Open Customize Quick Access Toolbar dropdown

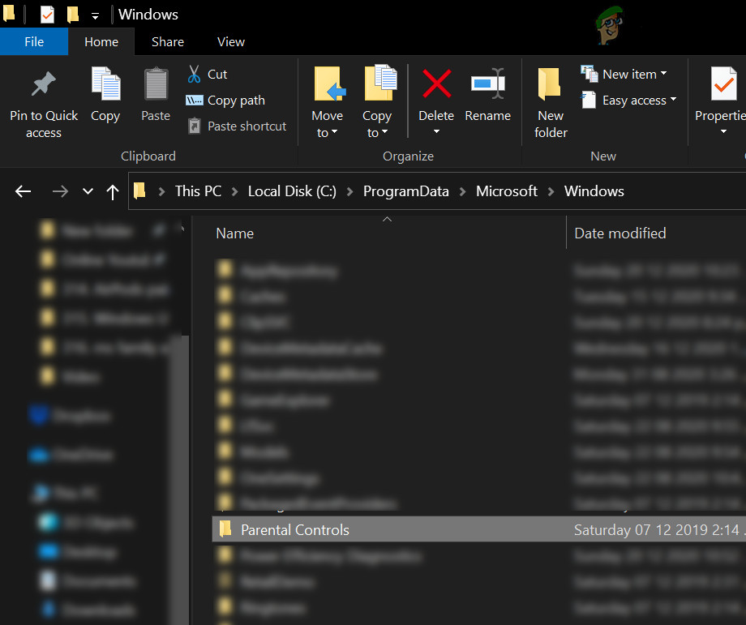click(95, 16)
